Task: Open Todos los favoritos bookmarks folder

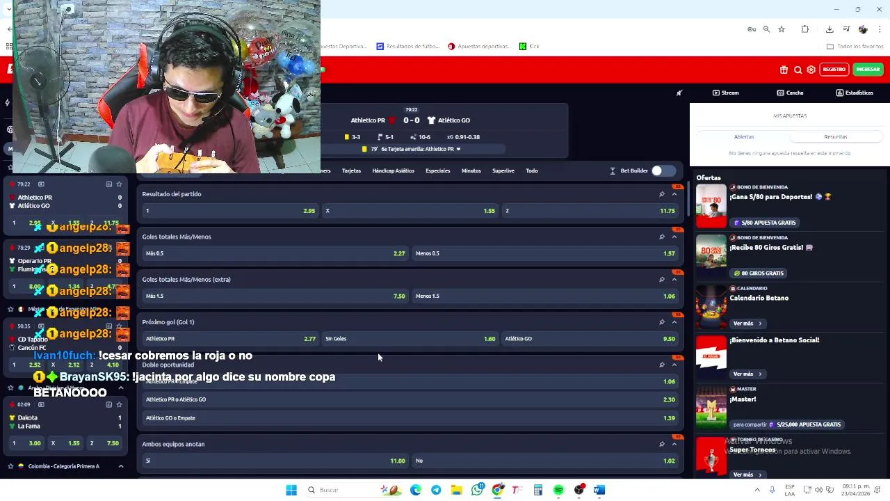Action: [x=855, y=47]
